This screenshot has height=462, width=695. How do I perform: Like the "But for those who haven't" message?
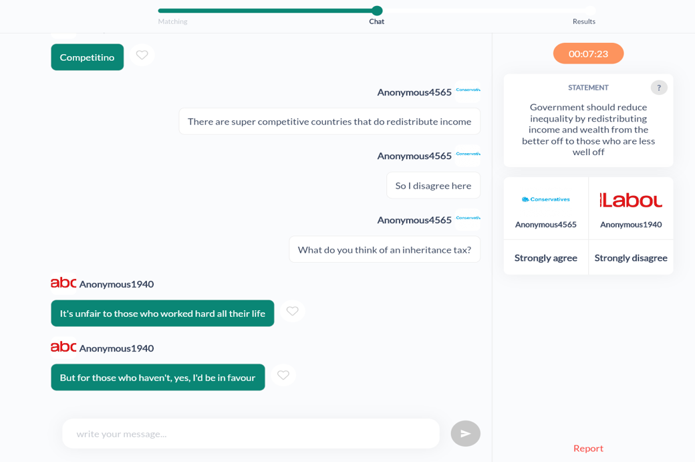click(x=283, y=375)
